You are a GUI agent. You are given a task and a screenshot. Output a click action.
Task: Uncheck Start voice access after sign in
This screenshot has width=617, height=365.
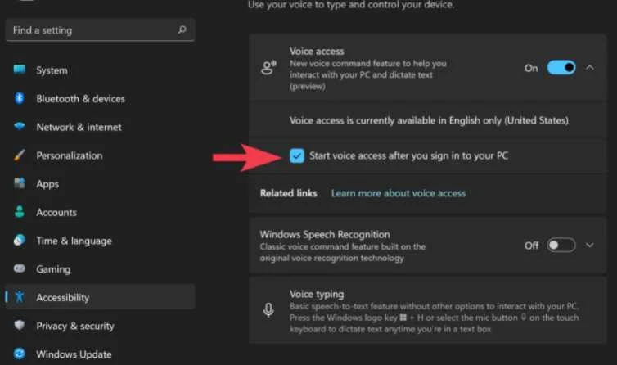pos(297,156)
